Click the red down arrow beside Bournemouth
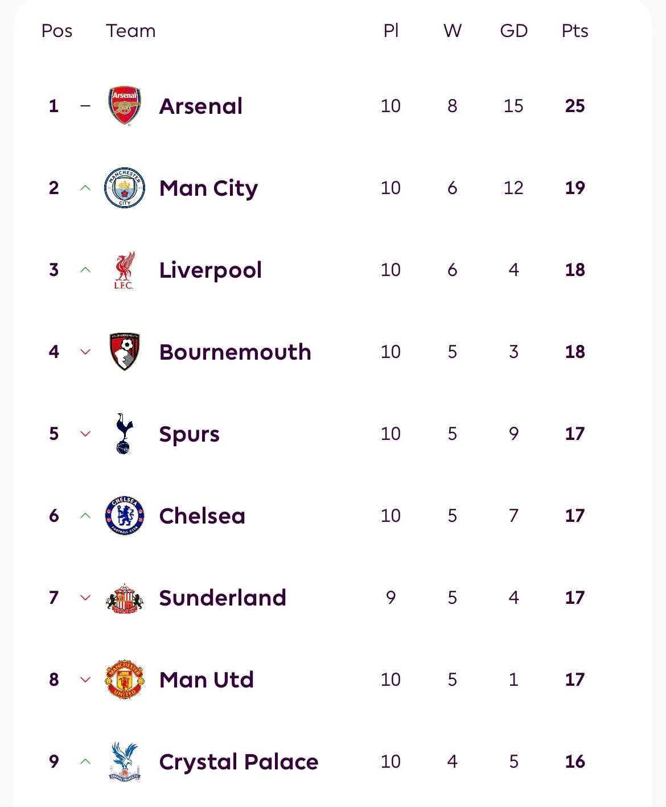Viewport: 666px width, 807px height. [85, 352]
